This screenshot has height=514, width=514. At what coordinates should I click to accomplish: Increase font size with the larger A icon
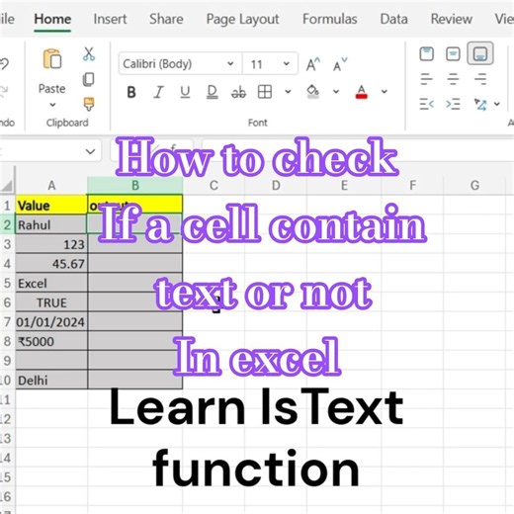[x=313, y=64]
